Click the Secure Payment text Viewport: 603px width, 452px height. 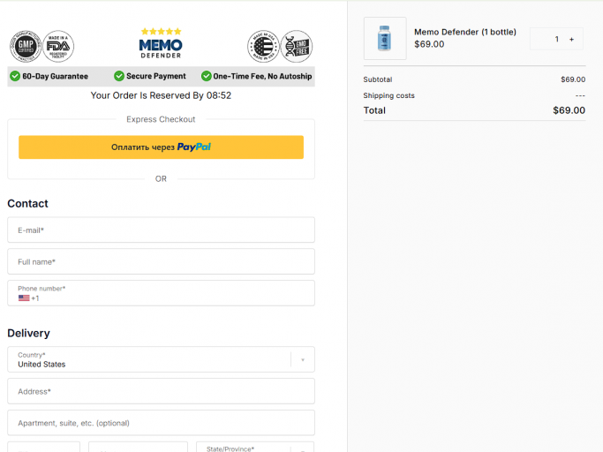[156, 76]
